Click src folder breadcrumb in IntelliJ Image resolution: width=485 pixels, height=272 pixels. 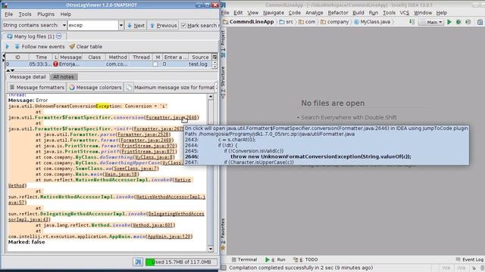286,22
